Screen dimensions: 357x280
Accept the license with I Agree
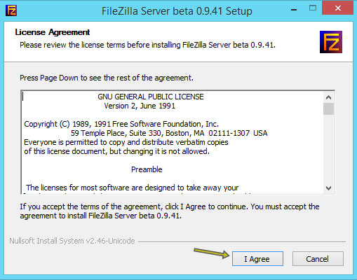pyautogui.click(x=257, y=259)
